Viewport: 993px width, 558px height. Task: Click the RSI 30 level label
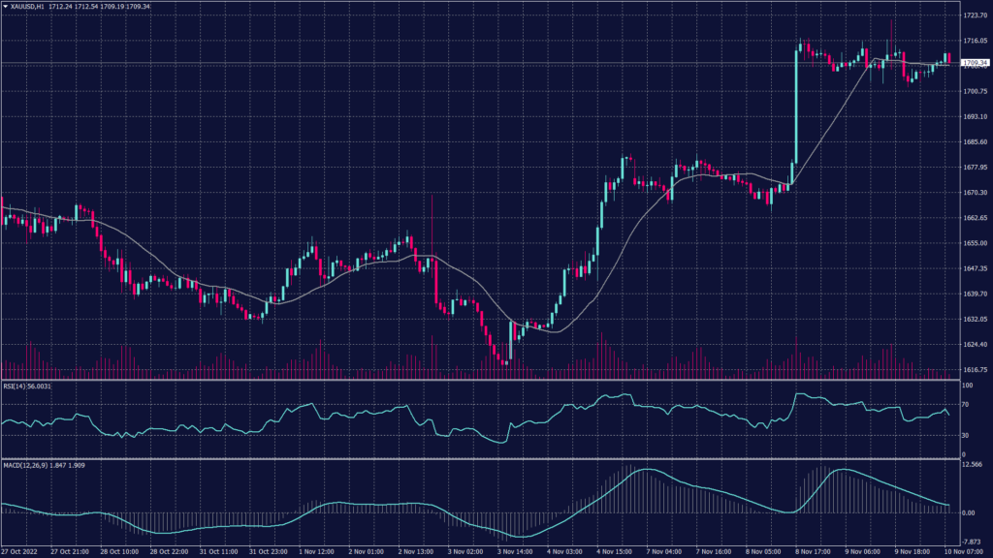click(x=966, y=436)
